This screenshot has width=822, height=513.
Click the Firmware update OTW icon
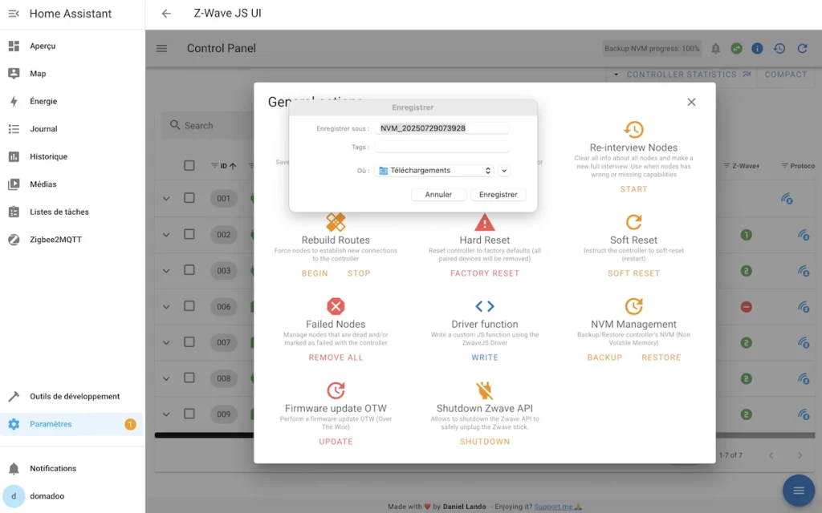tap(336, 390)
